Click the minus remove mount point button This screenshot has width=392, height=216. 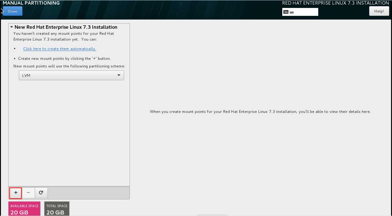coord(28,193)
